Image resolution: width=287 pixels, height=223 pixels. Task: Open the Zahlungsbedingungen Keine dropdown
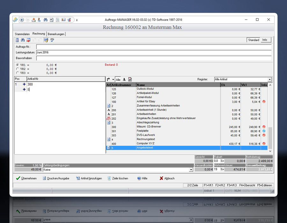191,169
